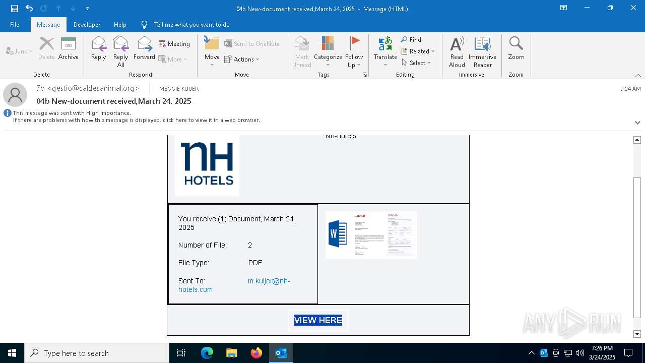Click the Meeting reply button

click(x=174, y=44)
